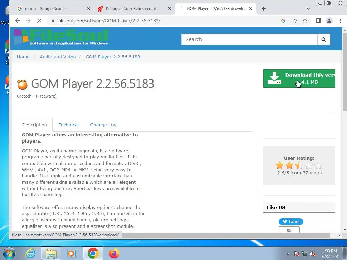Click the search magnifier button

324,39
